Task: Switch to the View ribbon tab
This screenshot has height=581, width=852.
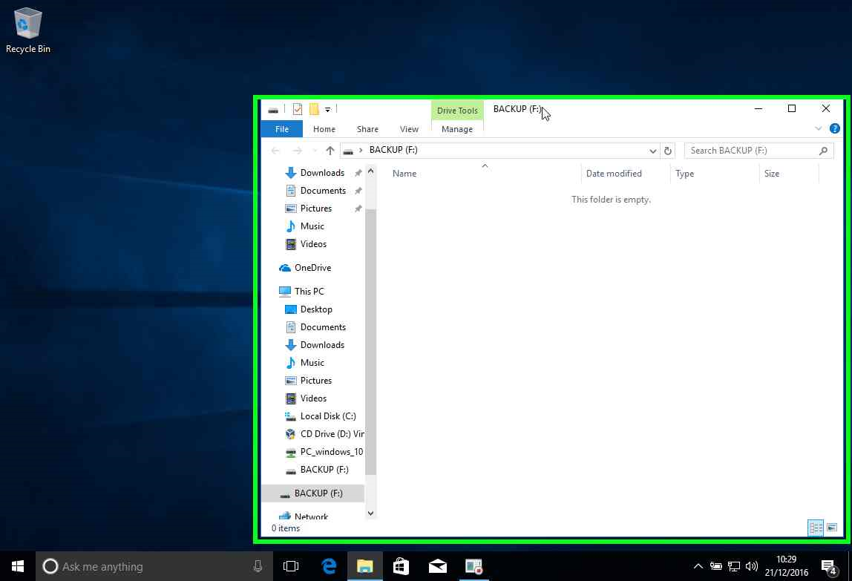Action: click(x=409, y=129)
